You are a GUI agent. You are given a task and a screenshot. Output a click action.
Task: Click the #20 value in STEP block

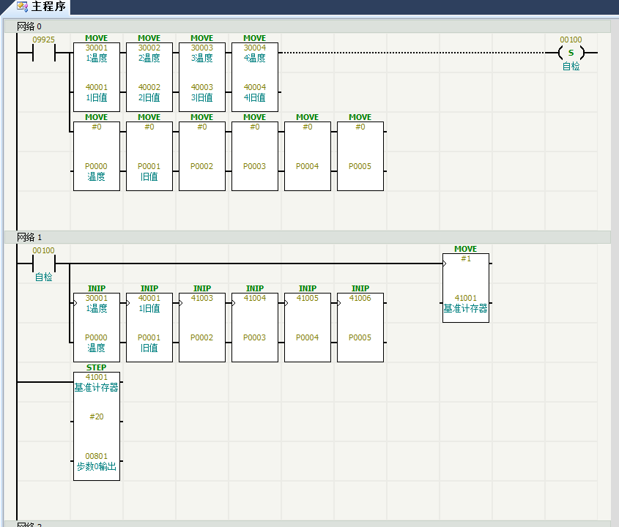pos(96,416)
